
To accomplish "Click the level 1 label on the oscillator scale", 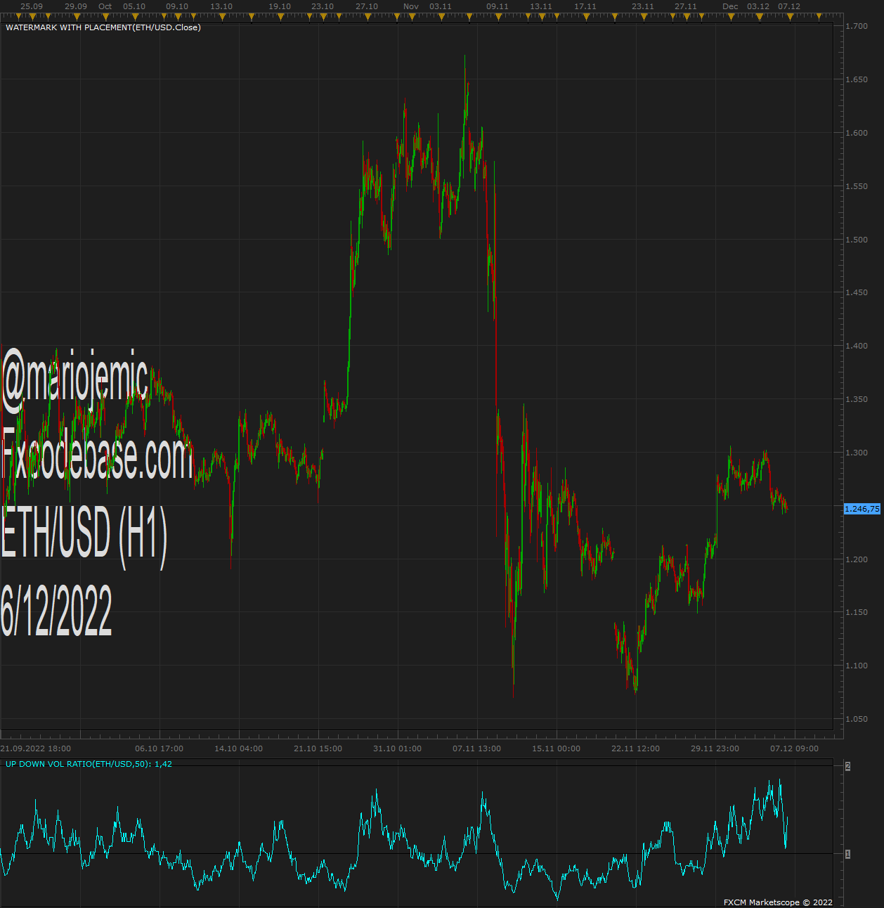I will point(848,854).
